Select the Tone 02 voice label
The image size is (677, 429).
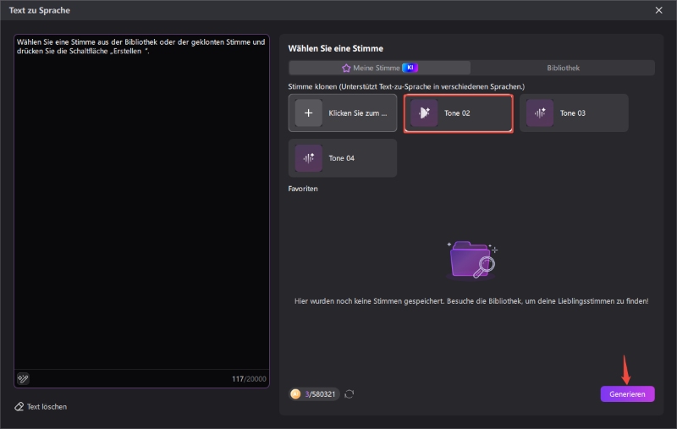tap(457, 113)
